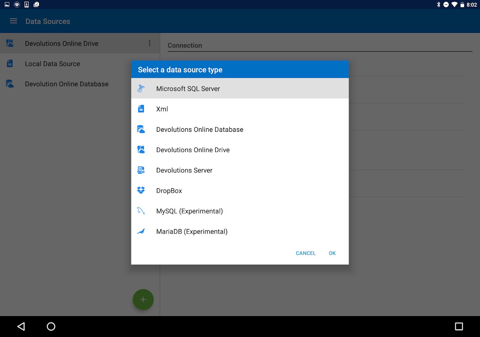The width and height of the screenshot is (480, 337).
Task: Open the hamburger navigation menu
Action: point(13,21)
